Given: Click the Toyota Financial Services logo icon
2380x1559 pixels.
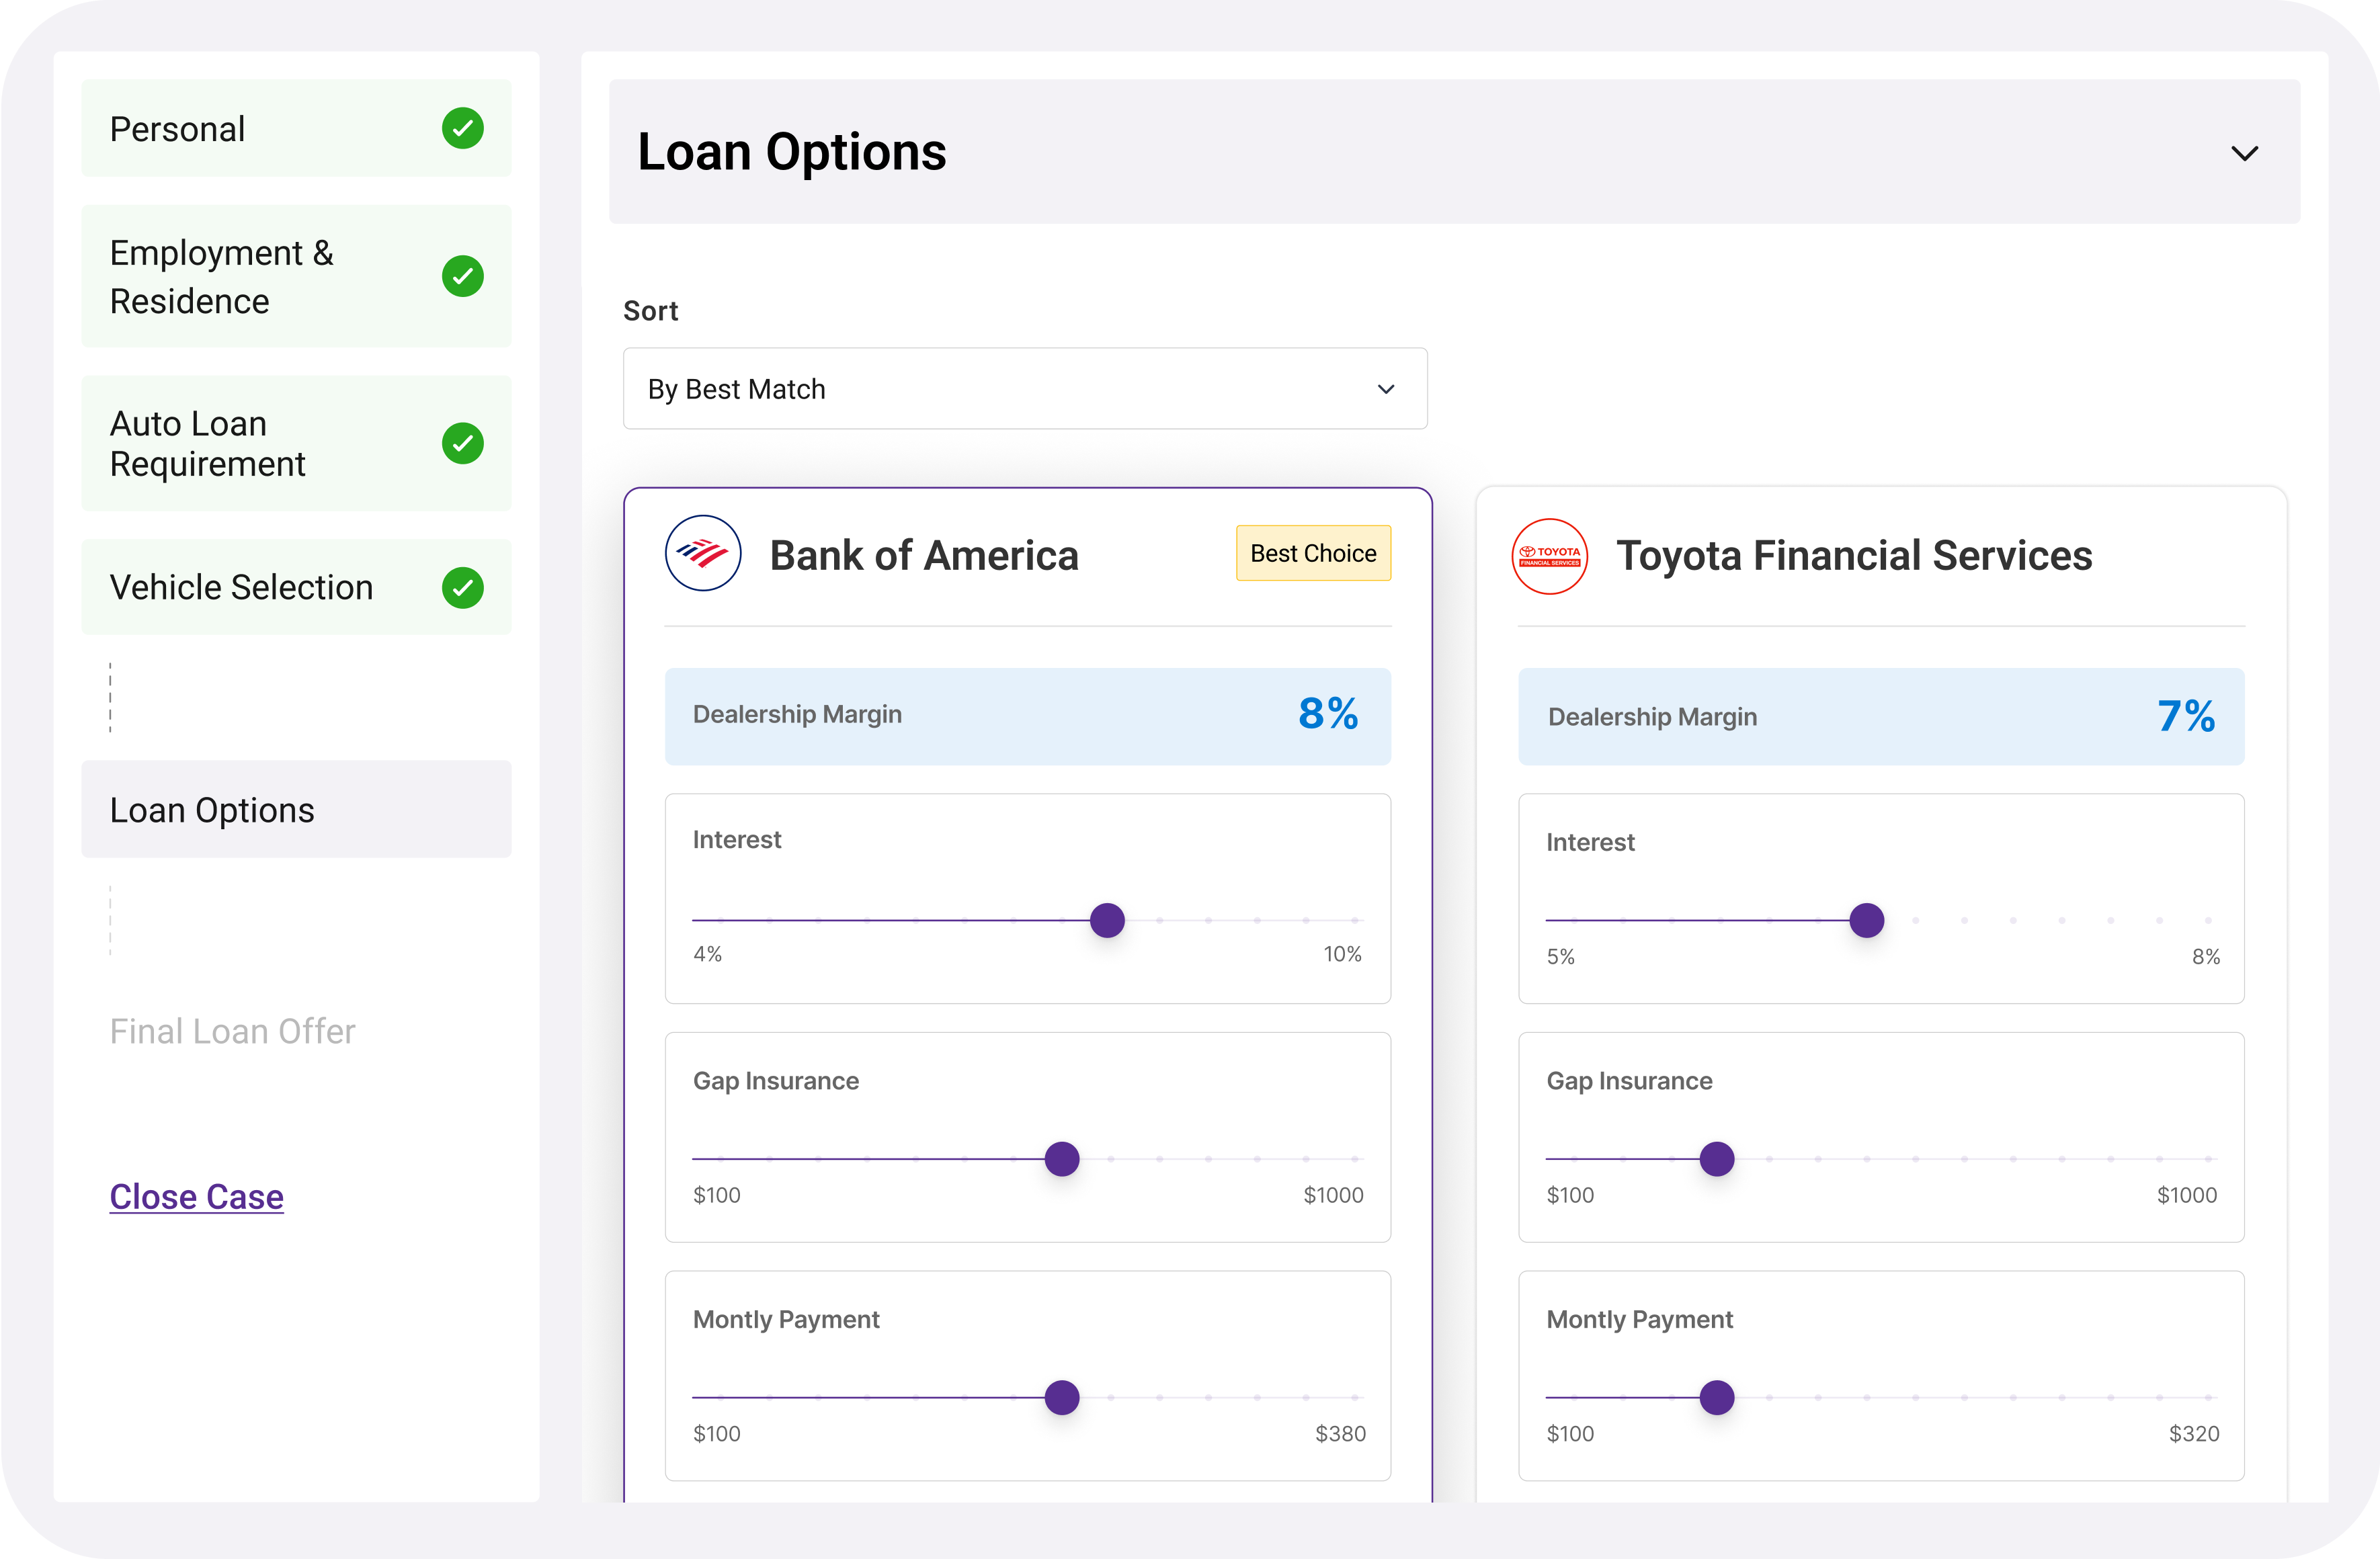Looking at the screenshot, I should 1549,556.
